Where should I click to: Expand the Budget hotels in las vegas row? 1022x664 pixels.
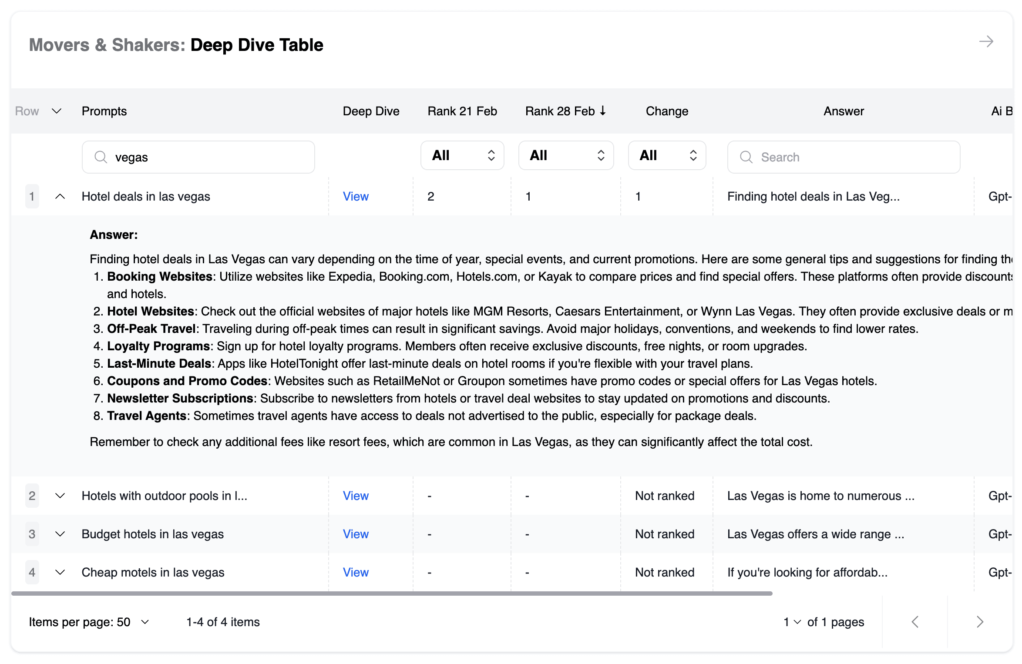click(60, 534)
